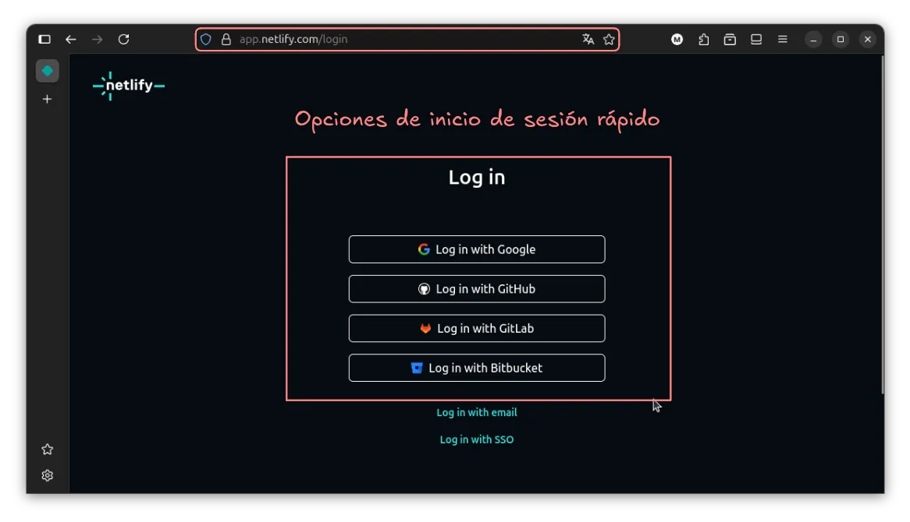910x522 pixels.
Task: Click Log in with Google
Action: coord(476,249)
